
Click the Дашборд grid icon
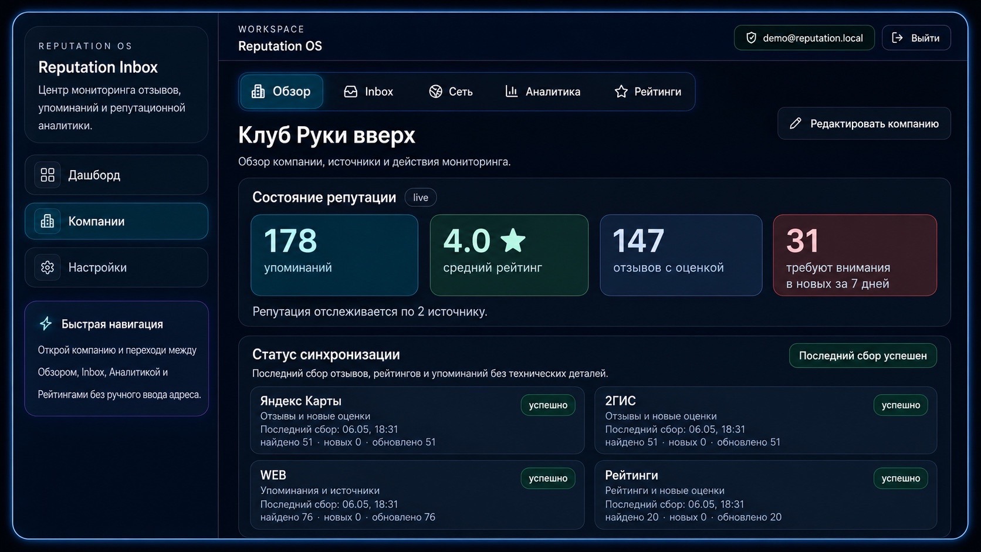48,175
